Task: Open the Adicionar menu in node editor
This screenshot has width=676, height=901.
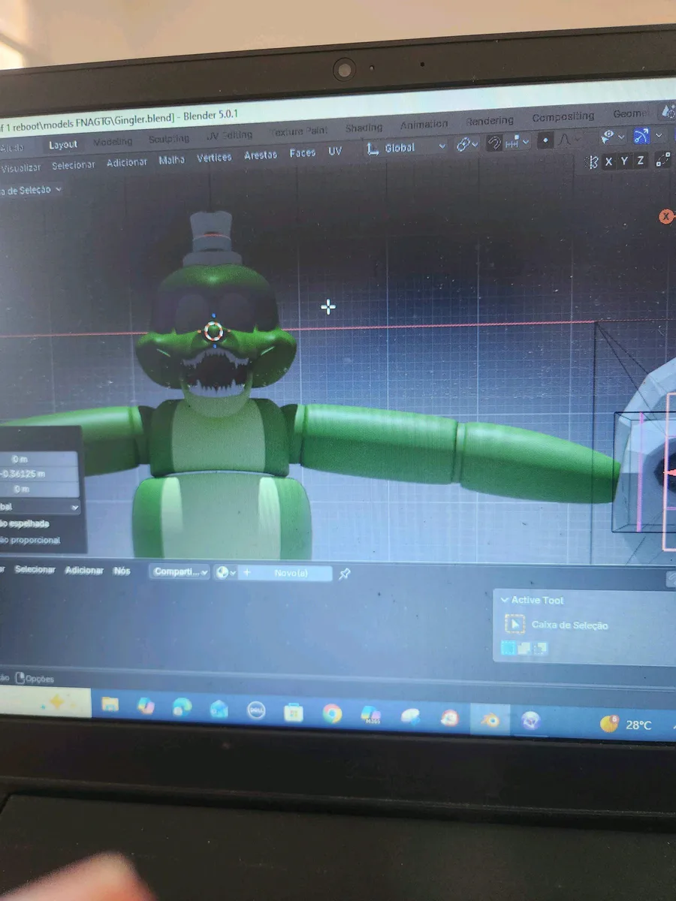Action: 84,571
